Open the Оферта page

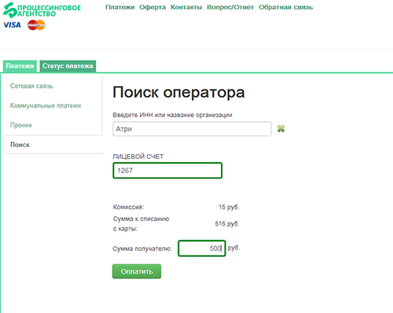[152, 7]
